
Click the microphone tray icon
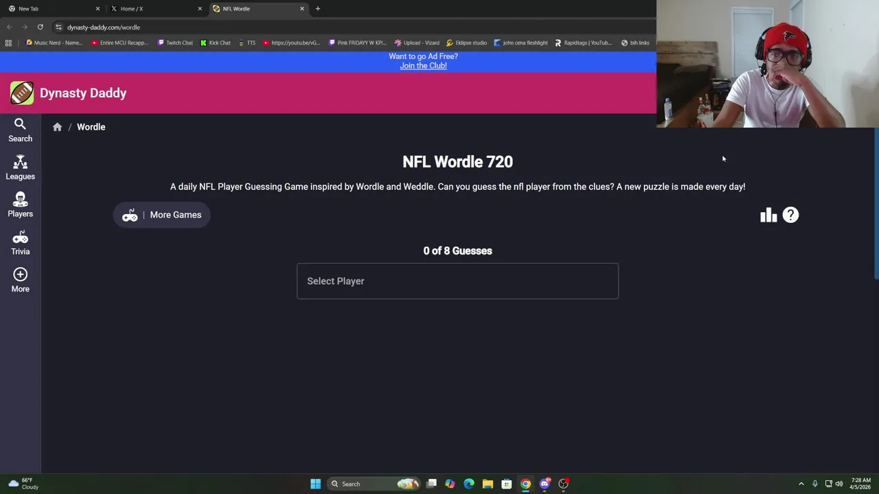coord(814,484)
